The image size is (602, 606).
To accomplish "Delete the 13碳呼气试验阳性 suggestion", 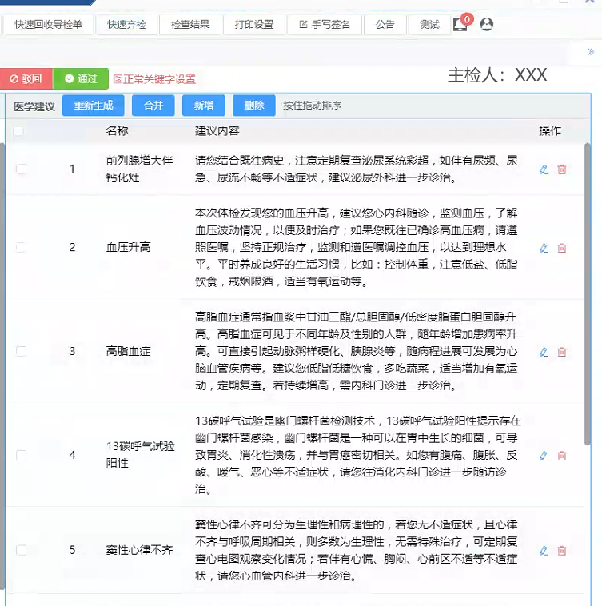I will click(562, 456).
